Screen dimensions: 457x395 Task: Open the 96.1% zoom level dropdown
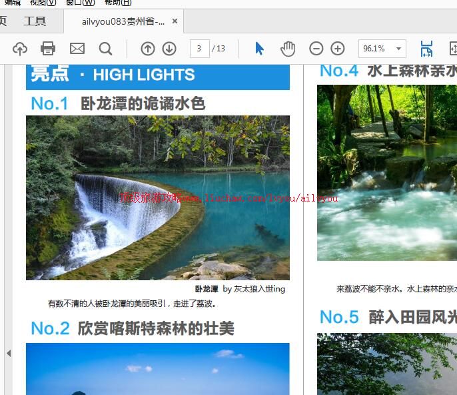click(382, 49)
